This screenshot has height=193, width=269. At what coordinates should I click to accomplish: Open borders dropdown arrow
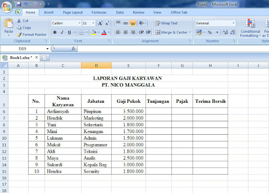click(87, 32)
